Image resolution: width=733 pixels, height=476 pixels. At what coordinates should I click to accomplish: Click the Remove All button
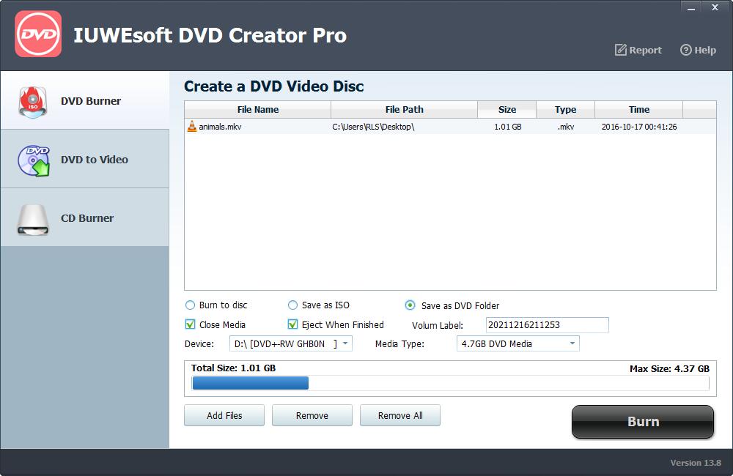click(x=400, y=415)
